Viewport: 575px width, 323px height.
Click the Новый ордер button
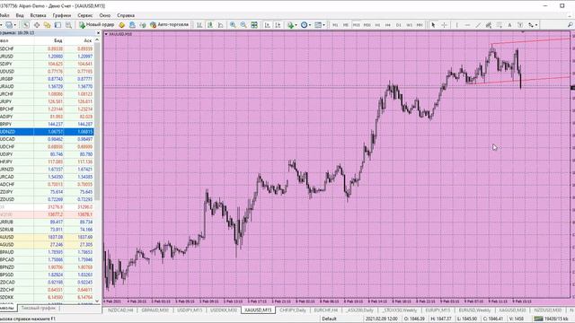[x=97, y=25]
